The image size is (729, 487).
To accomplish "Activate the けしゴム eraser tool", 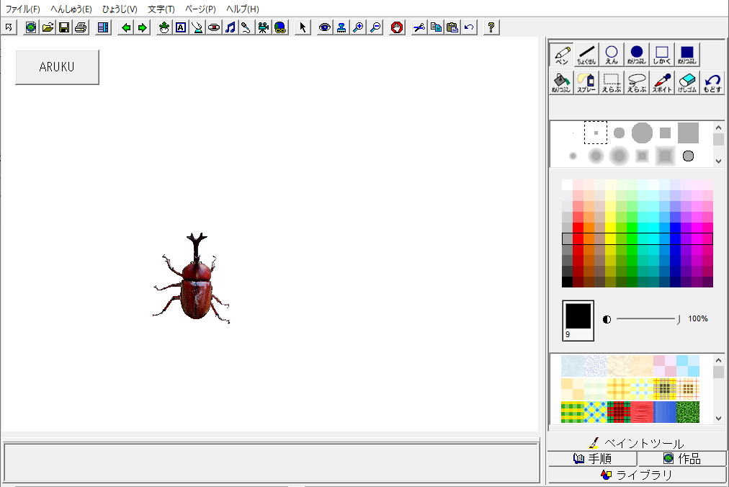I will tap(687, 82).
